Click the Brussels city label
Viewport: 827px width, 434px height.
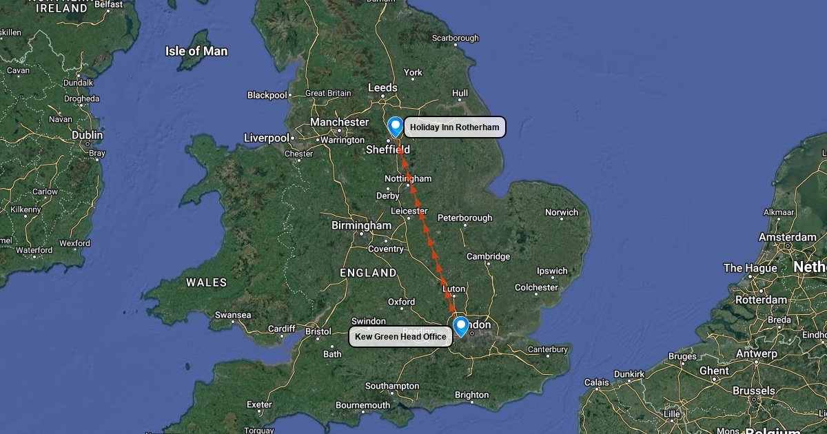point(753,391)
